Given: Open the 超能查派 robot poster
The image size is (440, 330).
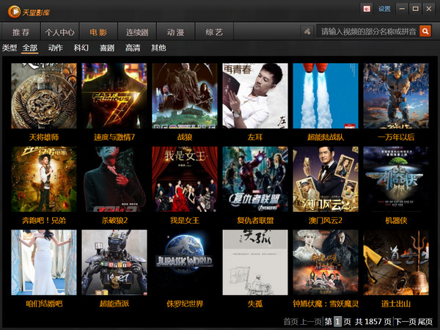Looking at the screenshot, I should click(114, 263).
